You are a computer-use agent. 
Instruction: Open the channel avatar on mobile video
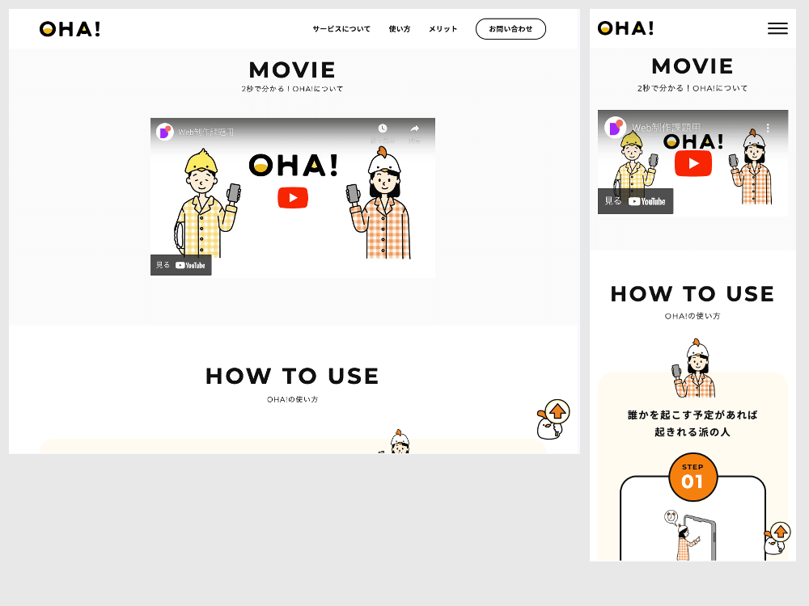615,127
